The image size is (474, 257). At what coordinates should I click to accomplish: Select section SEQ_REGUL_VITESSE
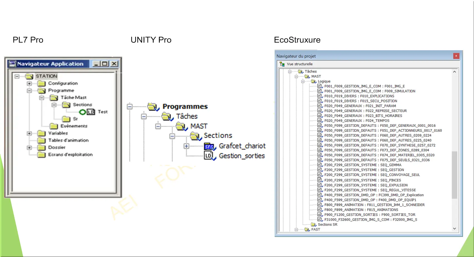tap(370, 190)
